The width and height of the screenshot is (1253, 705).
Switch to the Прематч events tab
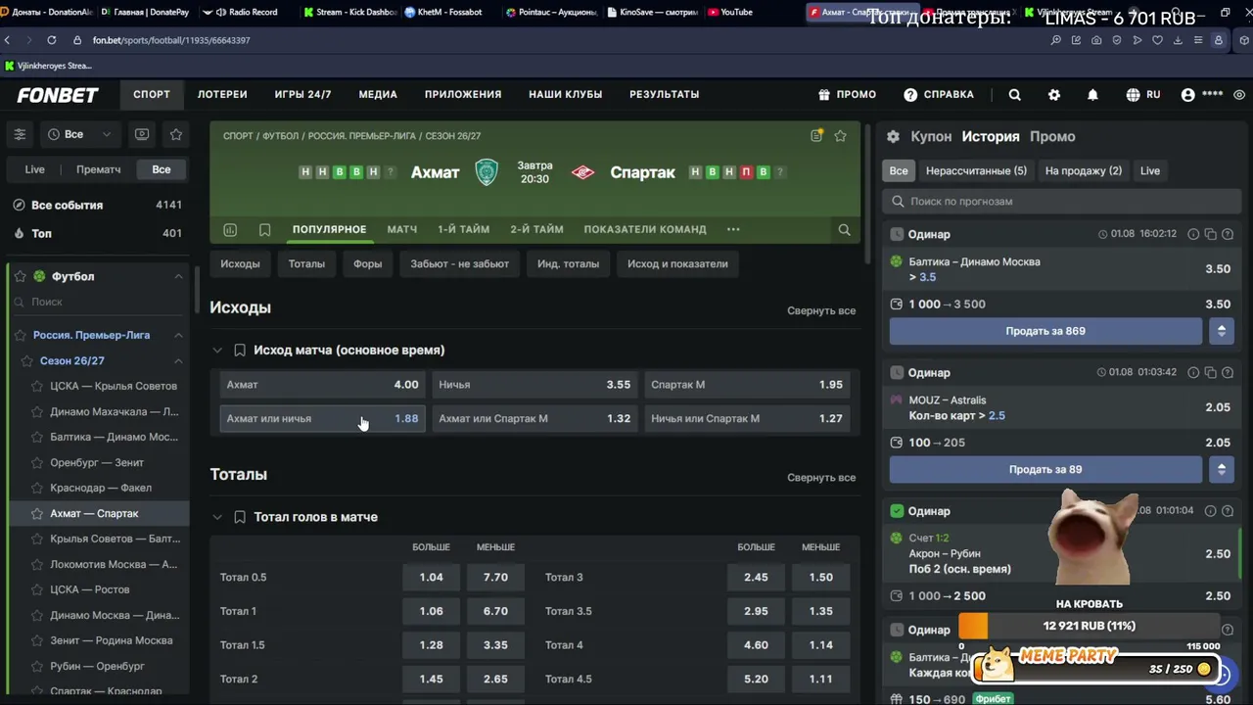pos(98,169)
